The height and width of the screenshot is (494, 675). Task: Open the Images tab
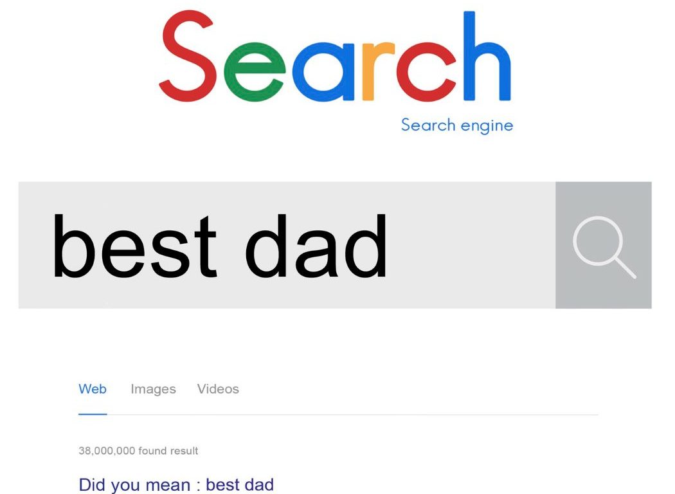tap(153, 389)
